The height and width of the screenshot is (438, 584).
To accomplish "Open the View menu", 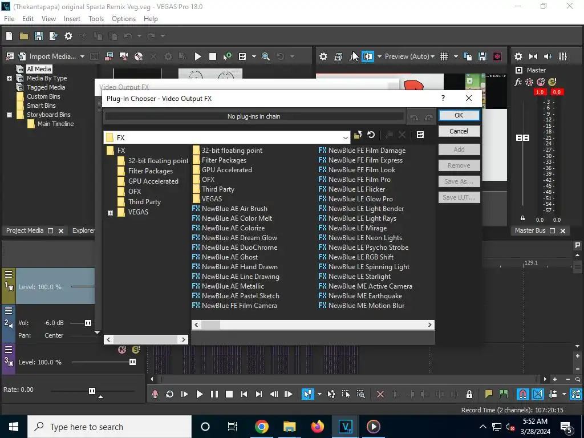I will click(x=49, y=19).
